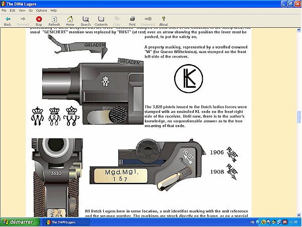Click the rightmost crowned W variant

pos(71,116)
